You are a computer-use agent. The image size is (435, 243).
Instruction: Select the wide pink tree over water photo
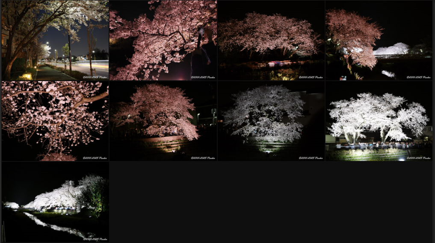tap(271, 40)
